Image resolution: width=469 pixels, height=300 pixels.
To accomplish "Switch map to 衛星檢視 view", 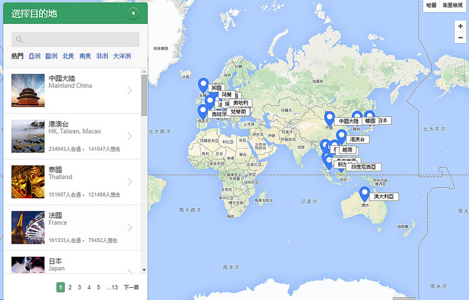I will coord(453,5).
